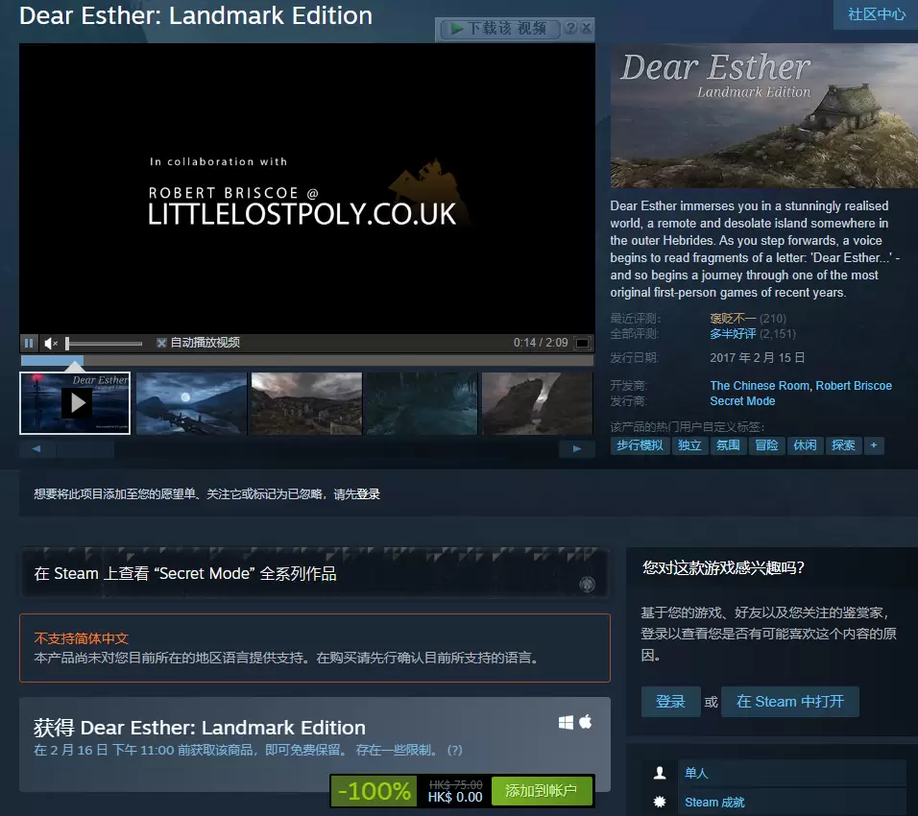Unmute the video with the speaker icon

tap(51, 343)
